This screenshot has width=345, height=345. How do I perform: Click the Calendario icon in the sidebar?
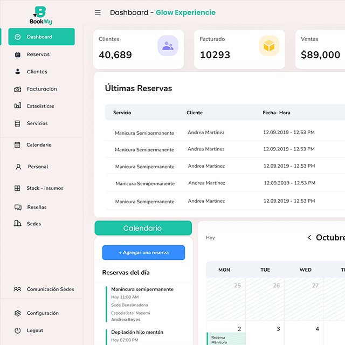17,145
